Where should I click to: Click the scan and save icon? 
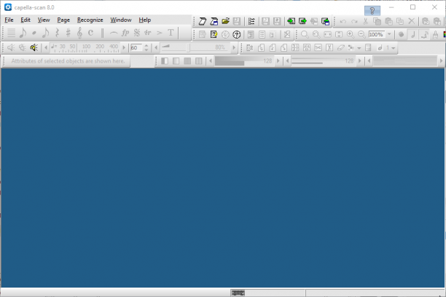click(x=214, y=21)
